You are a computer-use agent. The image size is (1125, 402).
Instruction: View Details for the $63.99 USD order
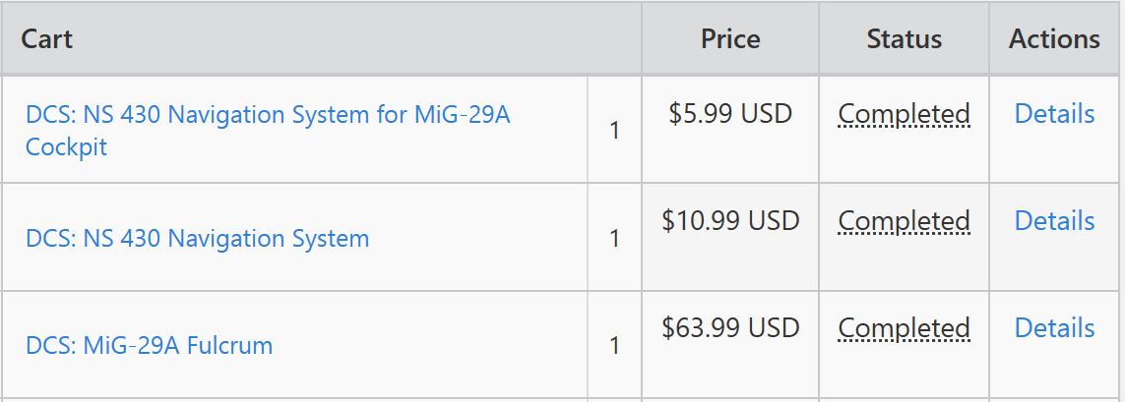tap(1054, 328)
